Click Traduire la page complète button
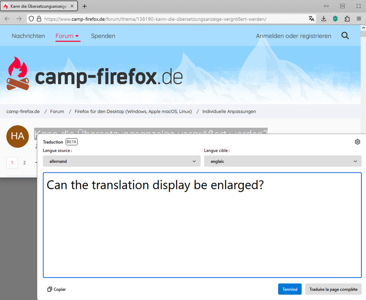This screenshot has height=300, width=366. [x=333, y=289]
